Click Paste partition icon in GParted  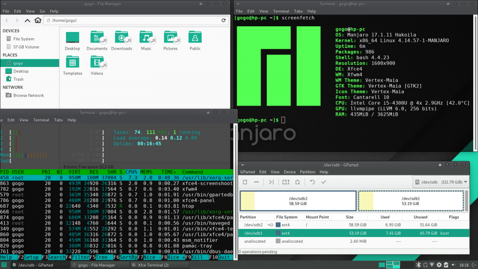[297, 182]
